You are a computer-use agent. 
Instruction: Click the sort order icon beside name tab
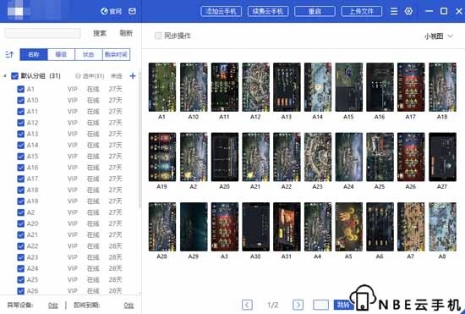pyautogui.click(x=9, y=55)
